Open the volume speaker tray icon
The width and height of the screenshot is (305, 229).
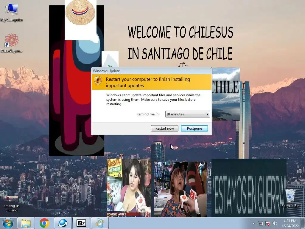[275, 223]
